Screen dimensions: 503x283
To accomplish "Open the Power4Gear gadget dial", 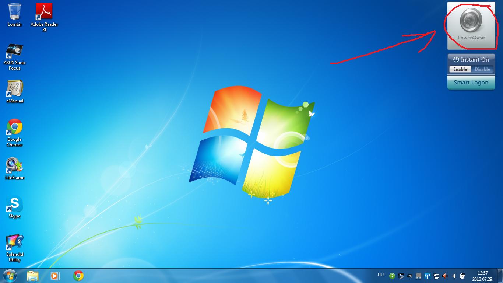I will 471,20.
